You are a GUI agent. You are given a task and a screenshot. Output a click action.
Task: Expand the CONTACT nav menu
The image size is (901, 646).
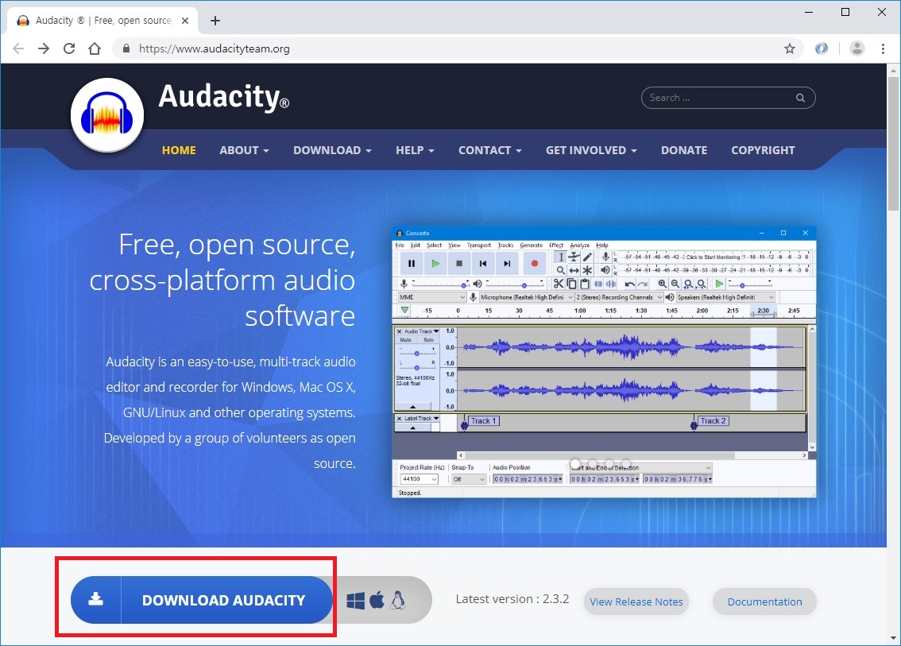(x=490, y=150)
